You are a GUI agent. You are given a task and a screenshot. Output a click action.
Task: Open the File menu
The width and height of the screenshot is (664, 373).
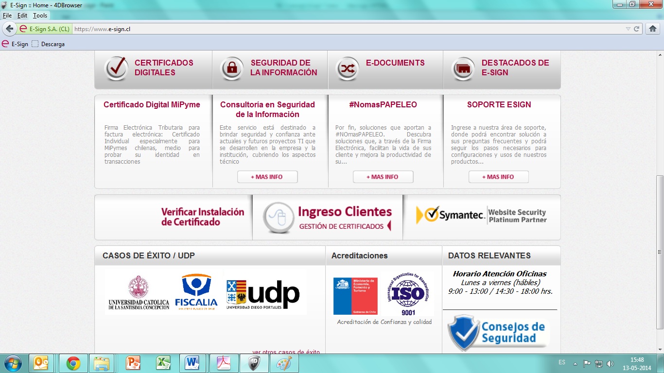7,16
